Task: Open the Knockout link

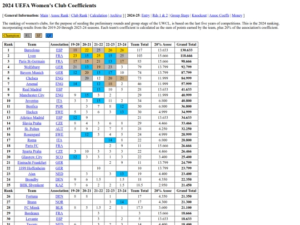Action: (x=199, y=16)
